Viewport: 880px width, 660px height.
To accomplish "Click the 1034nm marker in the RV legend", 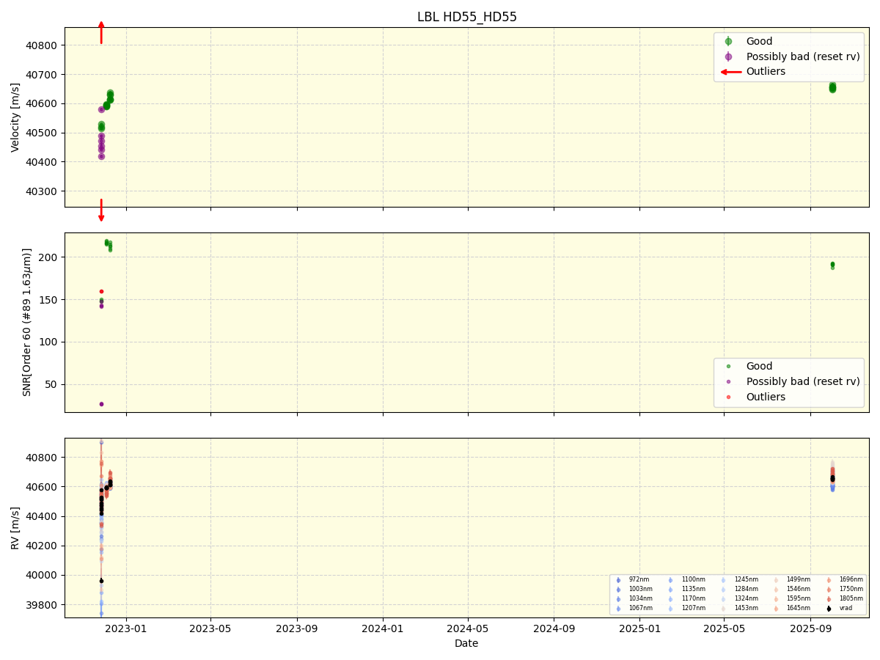I will click(x=618, y=599).
